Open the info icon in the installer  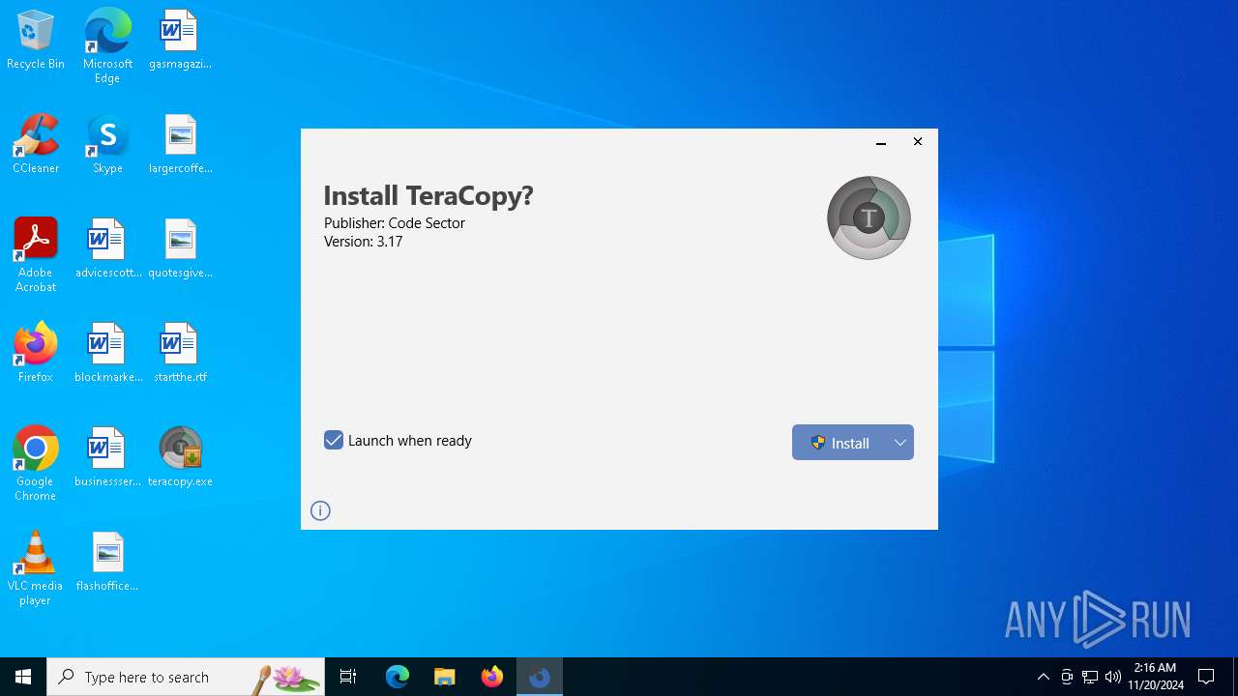[x=320, y=510]
